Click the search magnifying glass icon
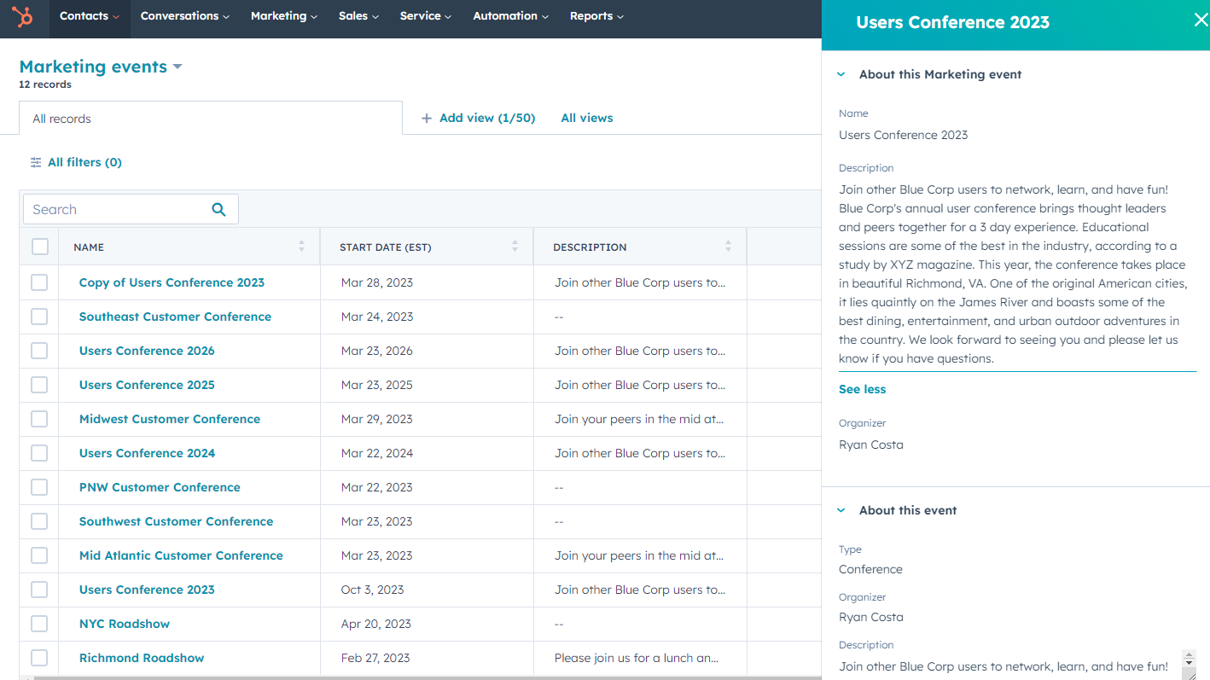Viewport: 1210px width, 680px height. [218, 208]
